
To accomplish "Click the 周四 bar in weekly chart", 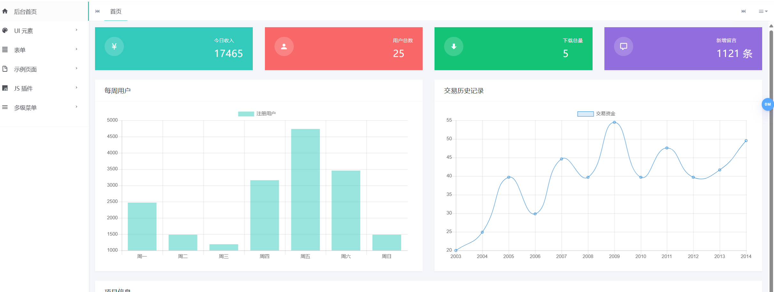I will [265, 215].
